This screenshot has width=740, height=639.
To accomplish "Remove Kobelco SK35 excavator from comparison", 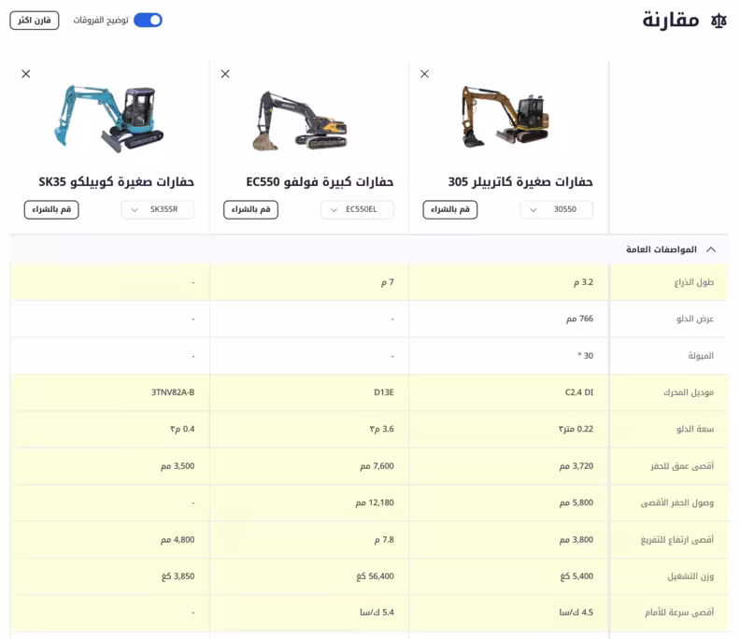I will point(26,74).
